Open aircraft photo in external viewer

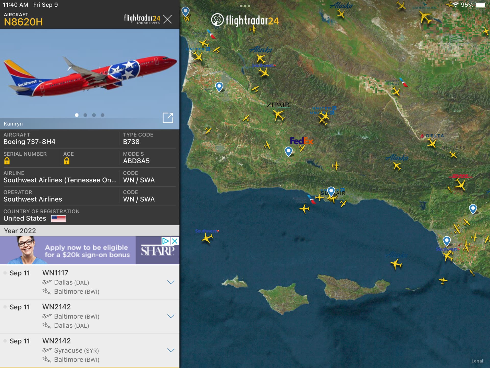168,118
